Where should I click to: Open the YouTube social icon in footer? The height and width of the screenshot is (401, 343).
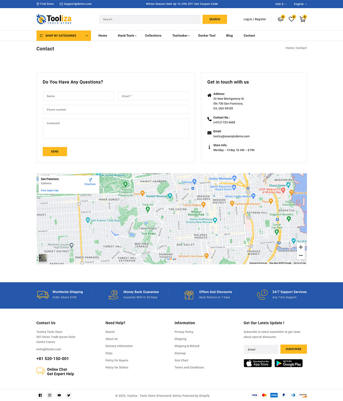(x=59, y=395)
